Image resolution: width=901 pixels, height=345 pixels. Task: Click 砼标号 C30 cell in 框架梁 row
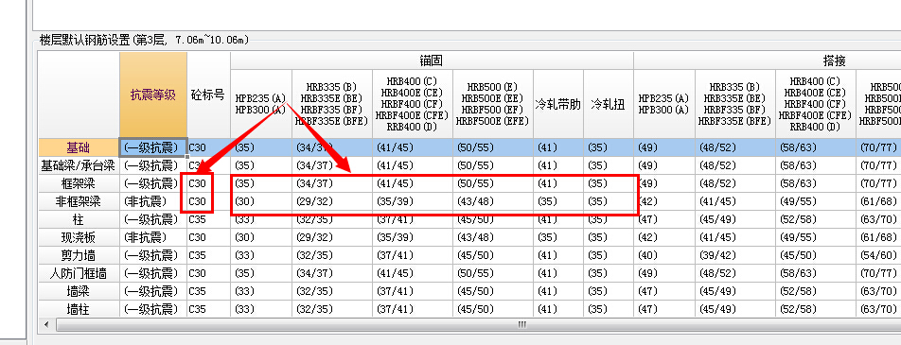click(208, 183)
